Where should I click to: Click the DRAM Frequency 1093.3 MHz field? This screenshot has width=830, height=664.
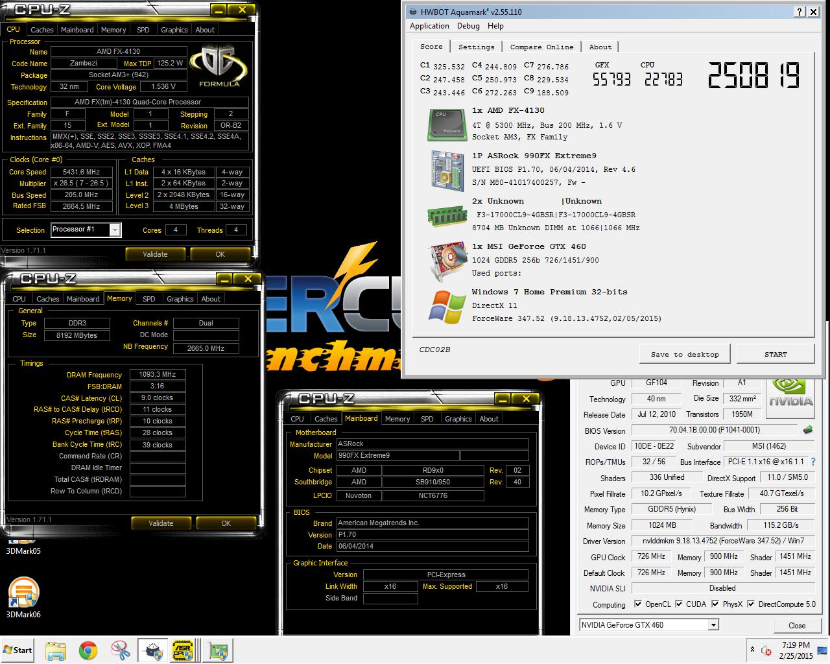pos(158,374)
